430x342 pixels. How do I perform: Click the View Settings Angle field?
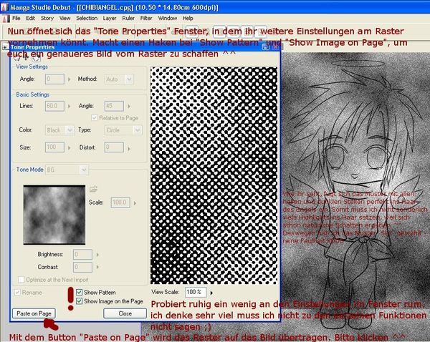click(54, 79)
